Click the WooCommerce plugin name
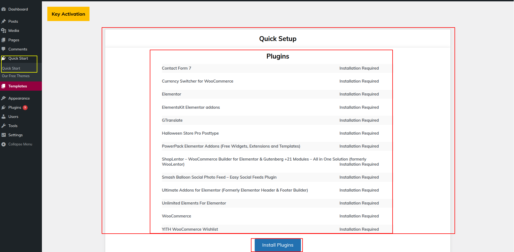This screenshot has height=252, width=514. point(177,216)
